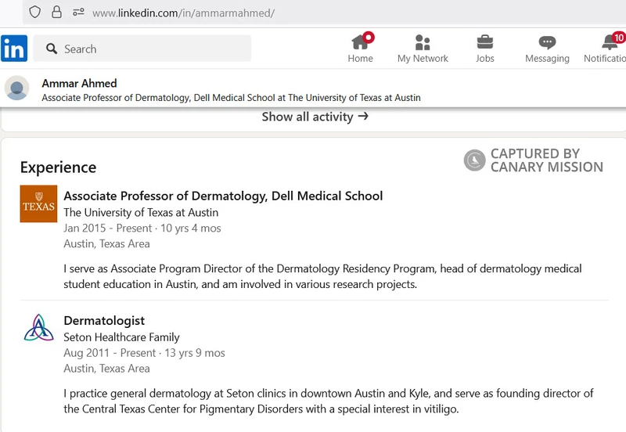The image size is (626, 432).
Task: Expand Show all activity link
Action: tap(315, 117)
